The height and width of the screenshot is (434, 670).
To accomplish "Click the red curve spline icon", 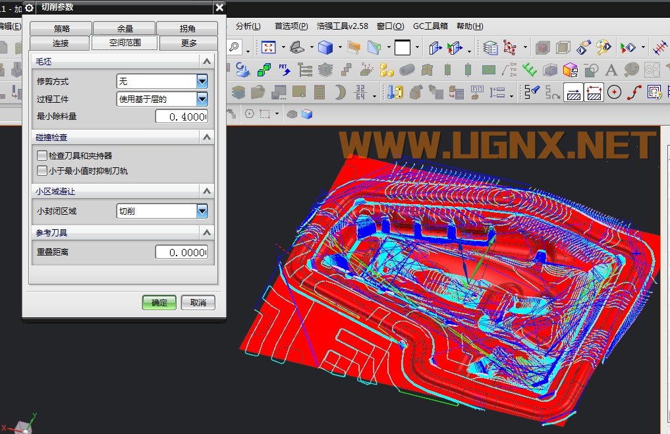I will pos(634,92).
